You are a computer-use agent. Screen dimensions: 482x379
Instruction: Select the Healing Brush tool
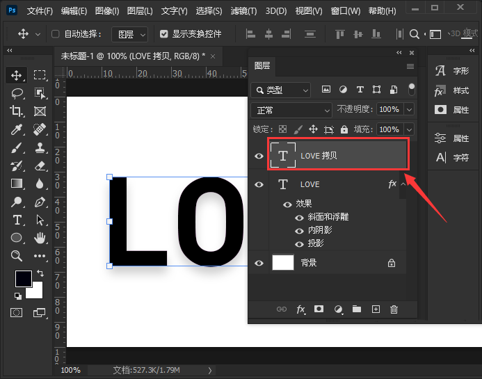pos(40,129)
